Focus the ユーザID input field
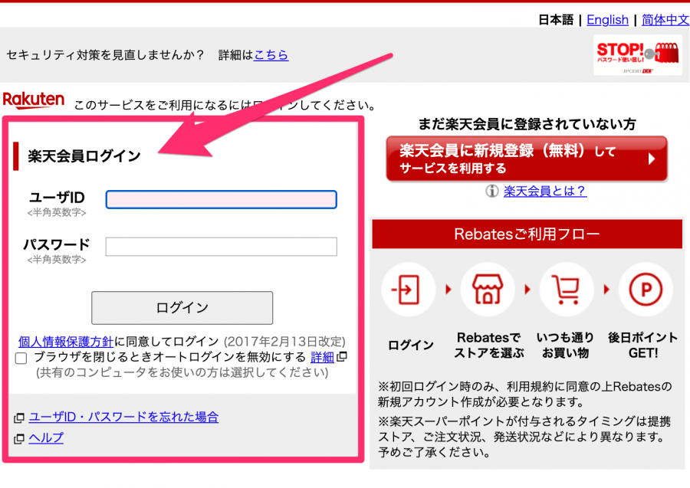 click(222, 200)
